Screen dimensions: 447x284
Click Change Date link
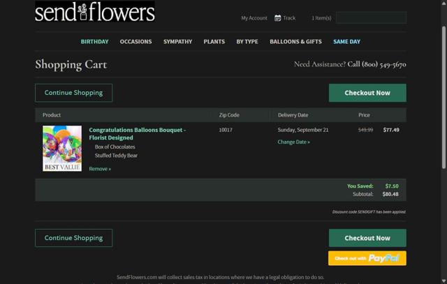[293, 142]
